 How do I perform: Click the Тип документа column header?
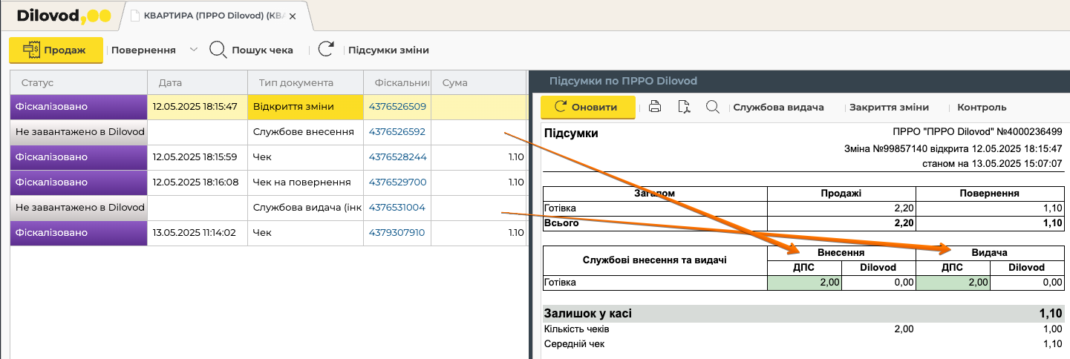tap(305, 82)
